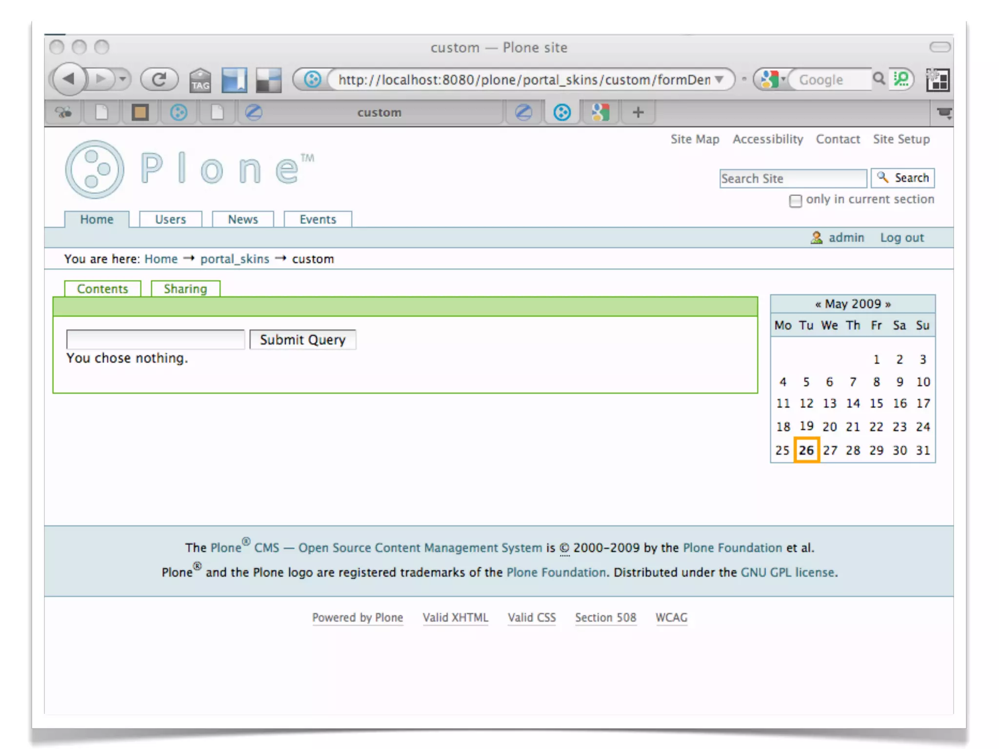Screen dimensions: 999x749
Task: Expand the address bar history dropdown
Action: [719, 79]
